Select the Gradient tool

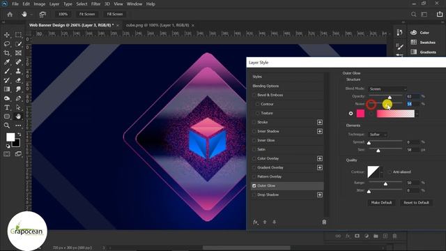point(7,89)
